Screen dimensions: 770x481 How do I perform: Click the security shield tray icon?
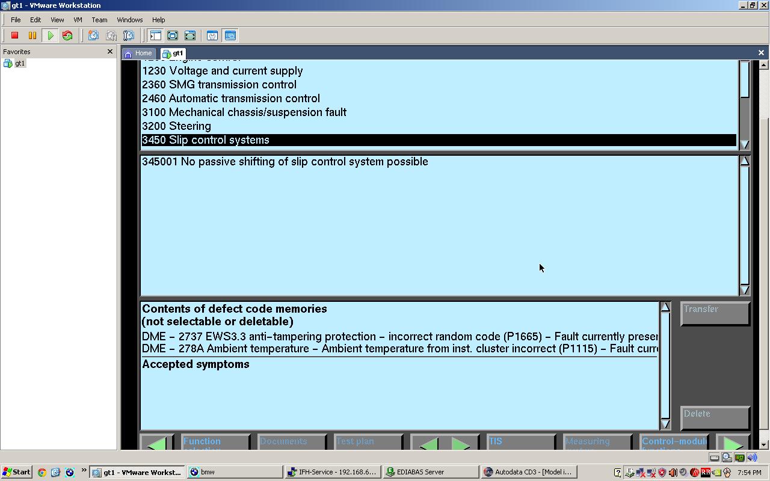(x=662, y=473)
